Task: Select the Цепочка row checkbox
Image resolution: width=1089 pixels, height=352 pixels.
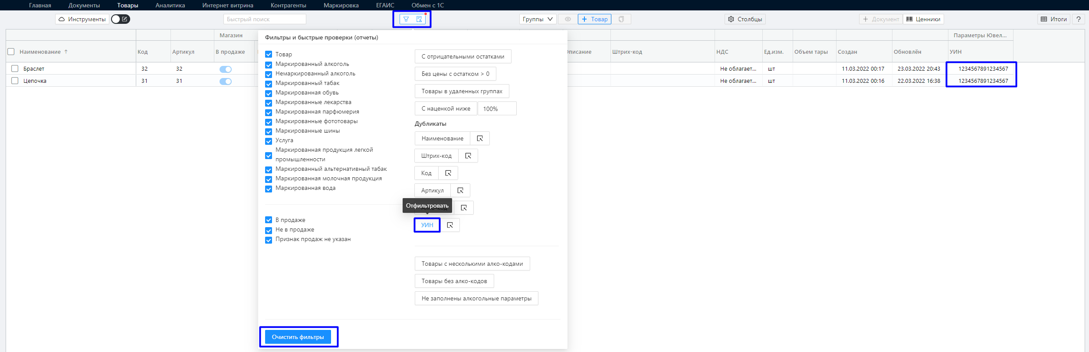Action: 15,81
